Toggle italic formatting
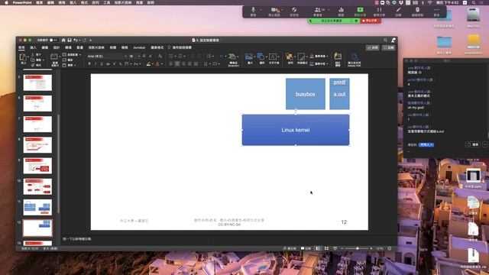 tap(96, 64)
